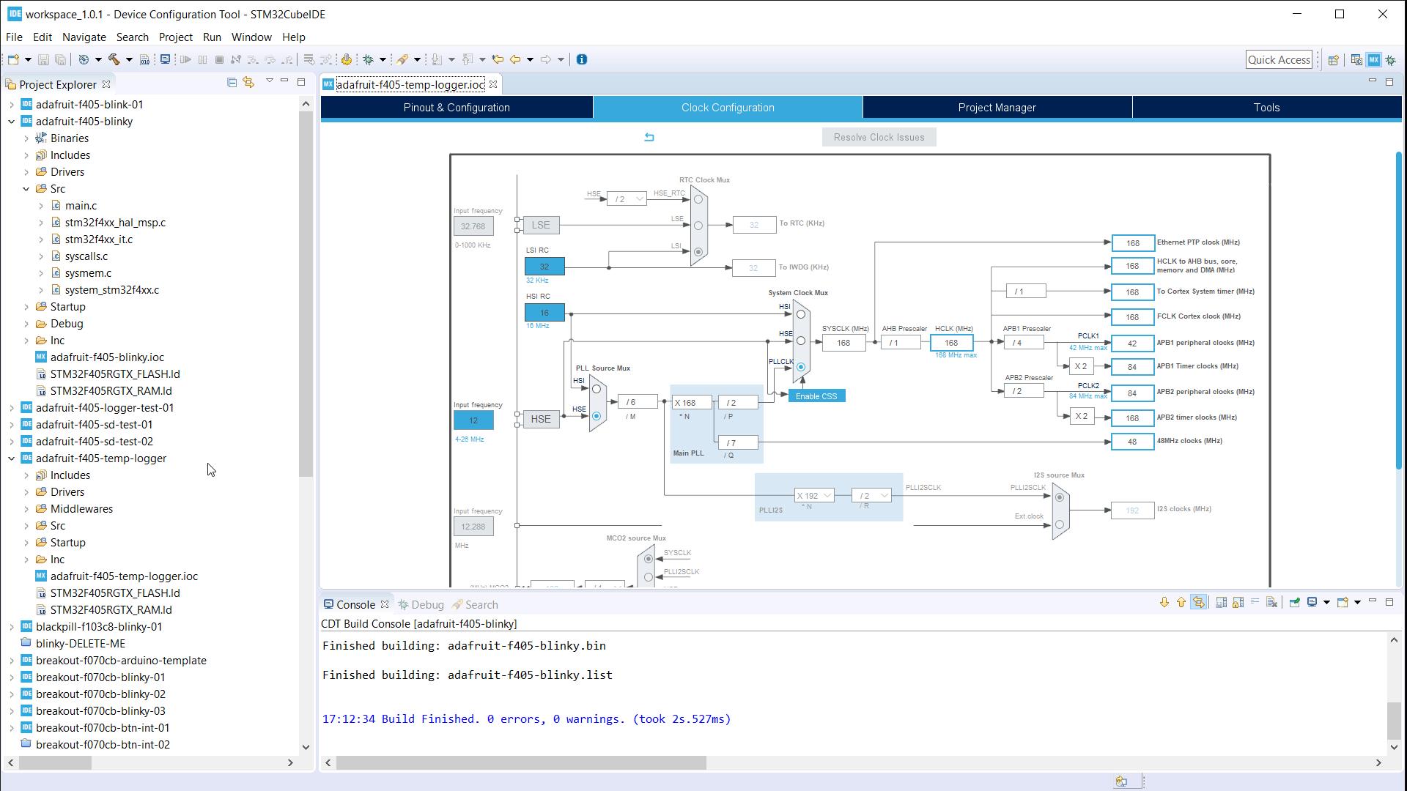The height and width of the screenshot is (791, 1407).
Task: Click the undo arrow icon in clock view
Action: coord(649,136)
